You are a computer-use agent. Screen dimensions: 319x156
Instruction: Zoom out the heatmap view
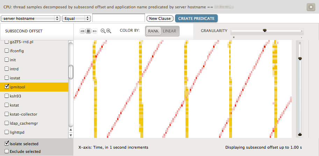click(103, 31)
